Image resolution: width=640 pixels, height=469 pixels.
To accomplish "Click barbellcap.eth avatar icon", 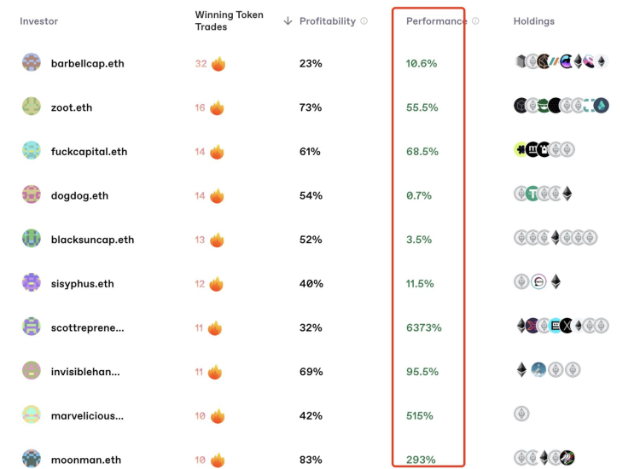I will tap(32, 62).
